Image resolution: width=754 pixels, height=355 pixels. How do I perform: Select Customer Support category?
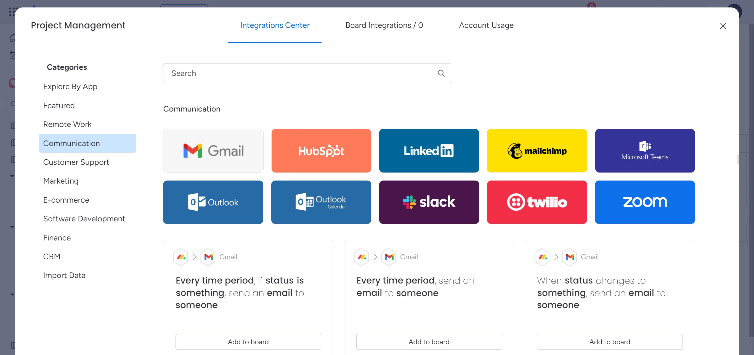(x=87, y=162)
